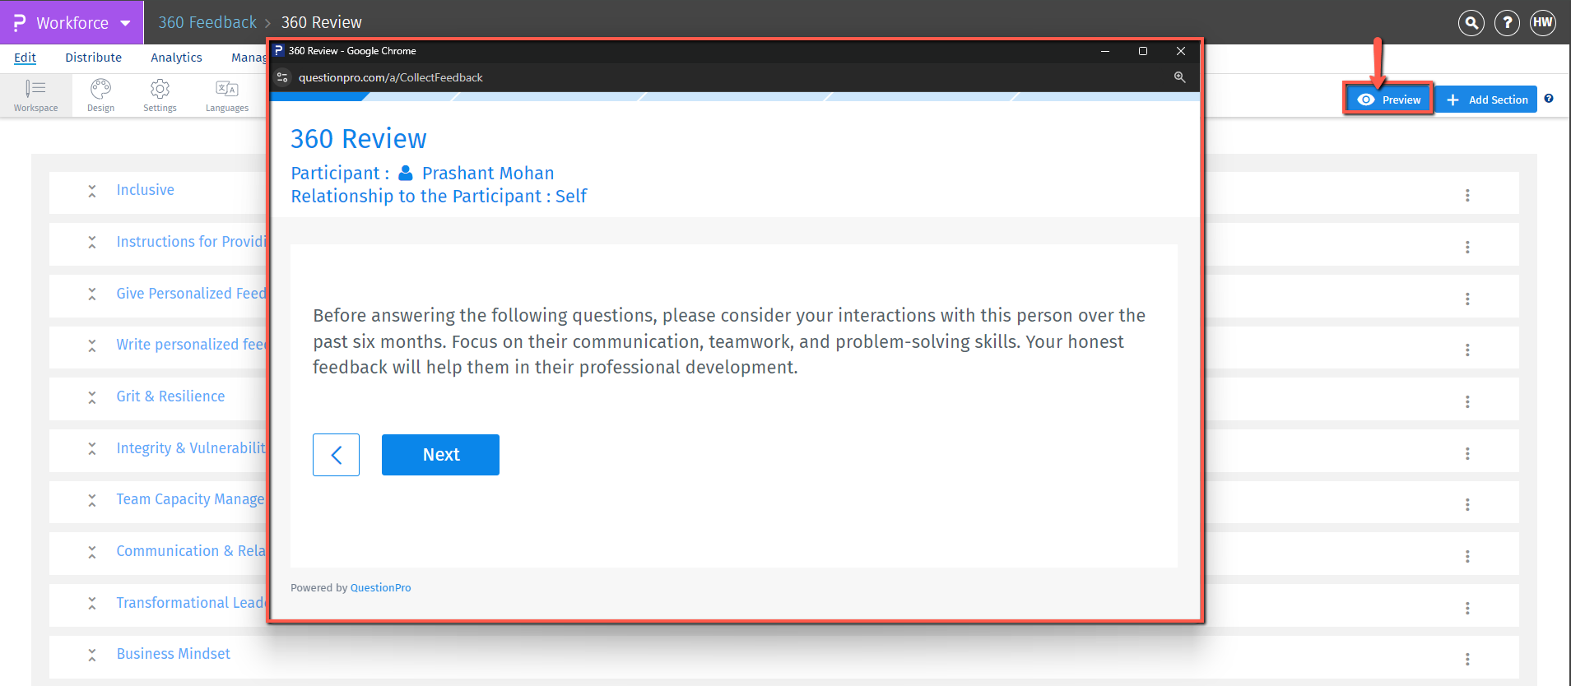The image size is (1571, 686).
Task: Click the Prashant Mohan participant name
Action: coord(488,174)
